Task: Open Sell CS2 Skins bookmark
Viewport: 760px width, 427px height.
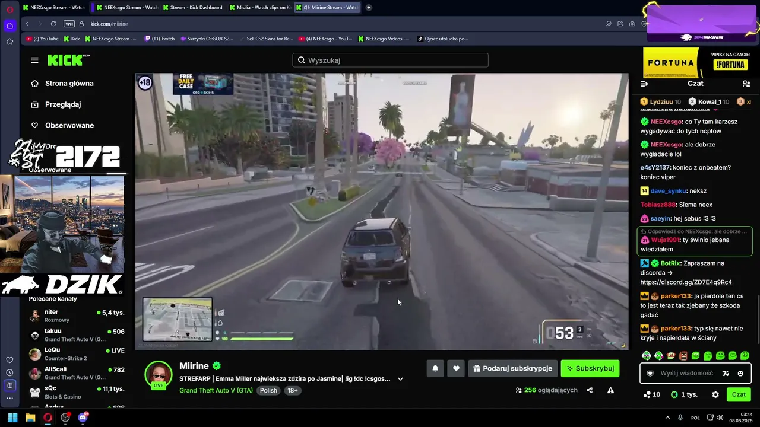Action: point(265,39)
